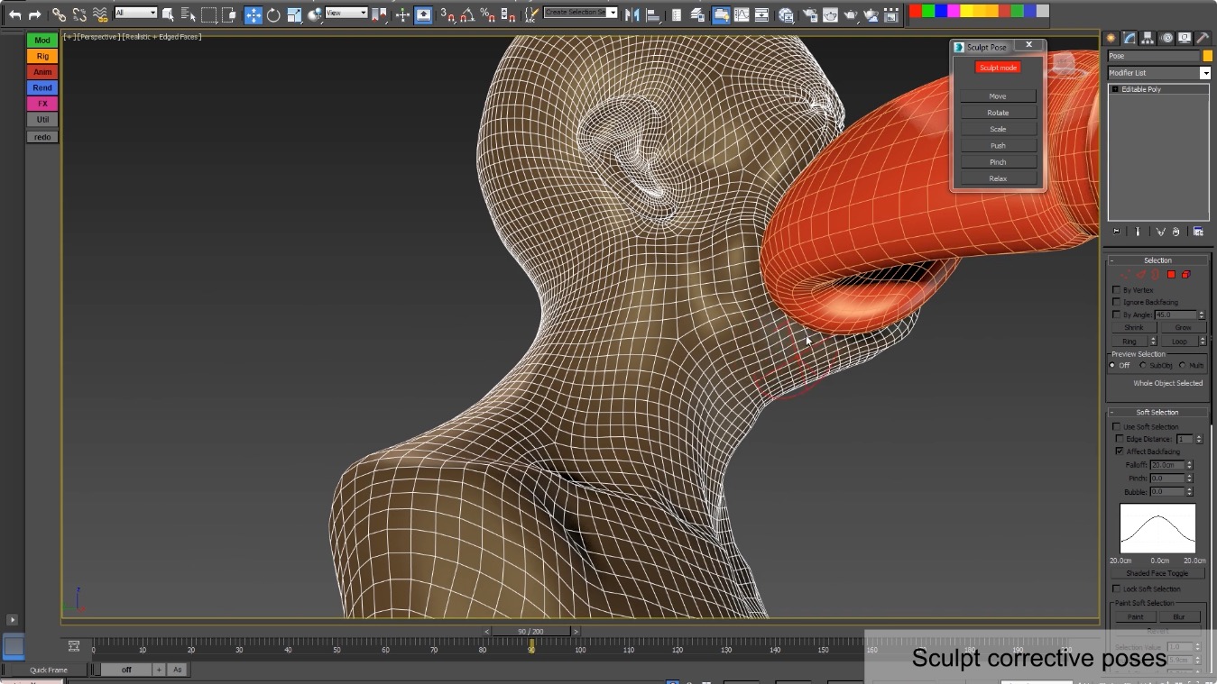Open the View reference coordinate dropdown

pos(346,13)
